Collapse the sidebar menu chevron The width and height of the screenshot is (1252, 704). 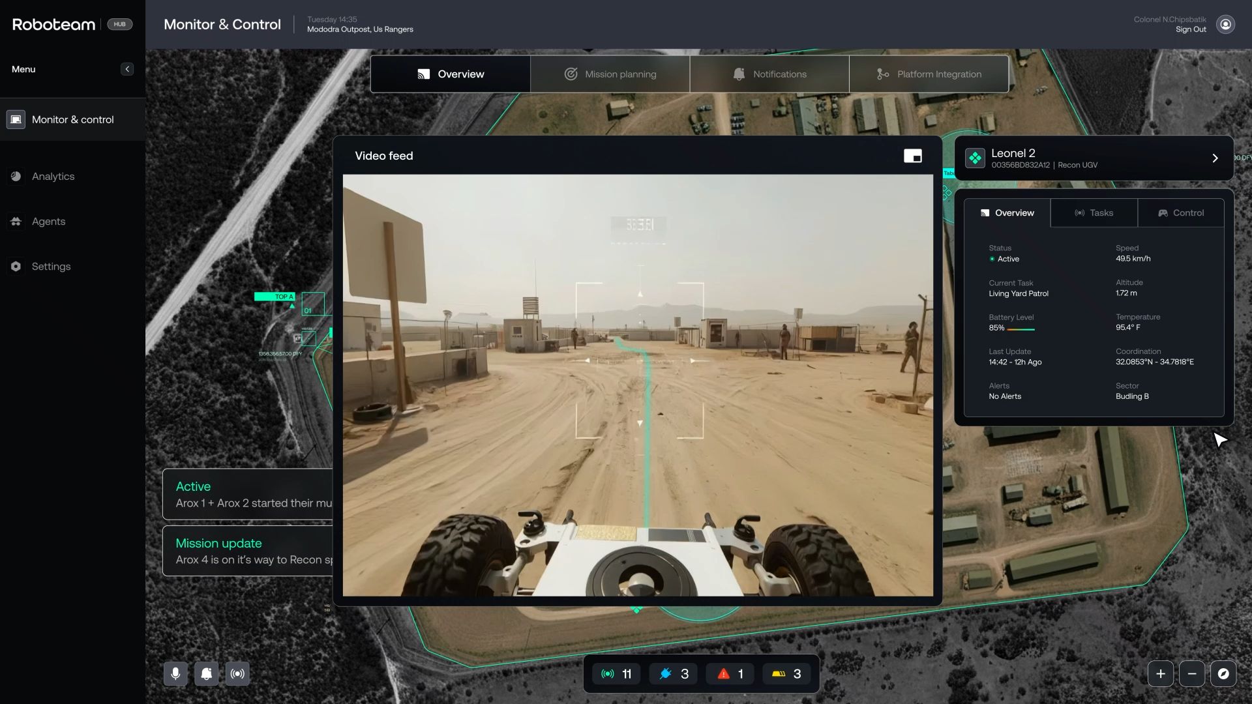pos(127,69)
